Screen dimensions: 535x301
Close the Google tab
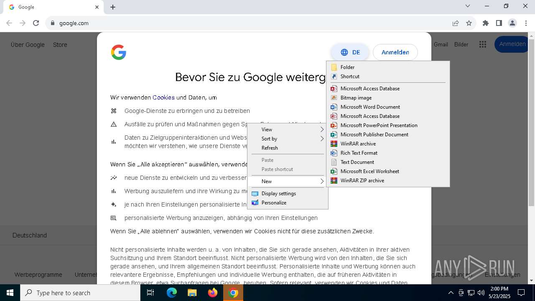coord(97,7)
